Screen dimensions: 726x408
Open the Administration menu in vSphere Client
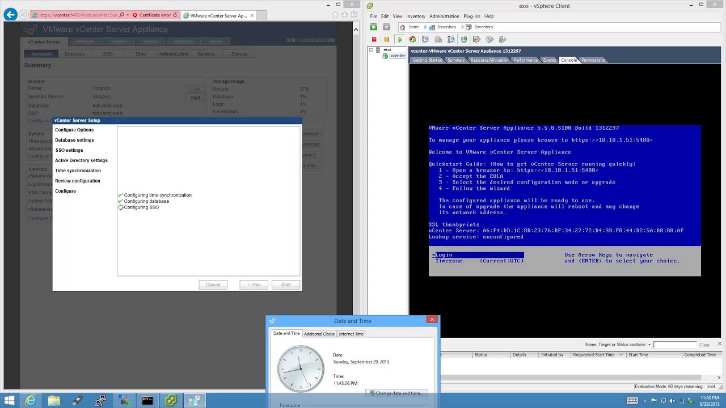click(444, 16)
